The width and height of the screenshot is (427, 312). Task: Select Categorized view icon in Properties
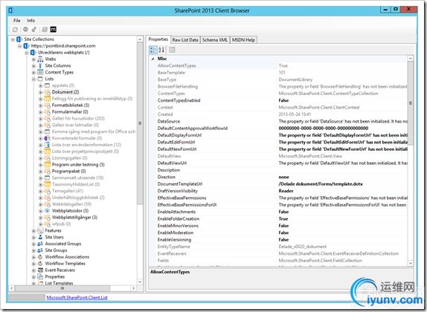(x=153, y=50)
